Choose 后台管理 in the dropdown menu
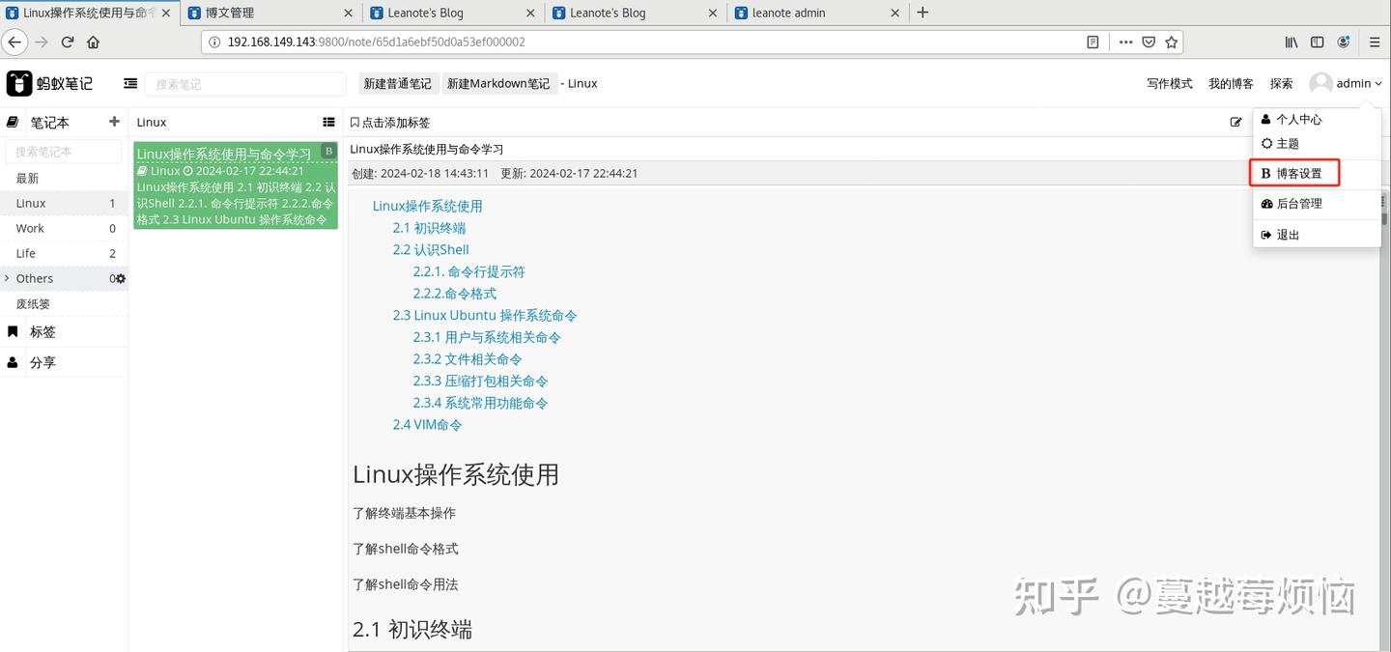1391x652 pixels. [1298, 204]
